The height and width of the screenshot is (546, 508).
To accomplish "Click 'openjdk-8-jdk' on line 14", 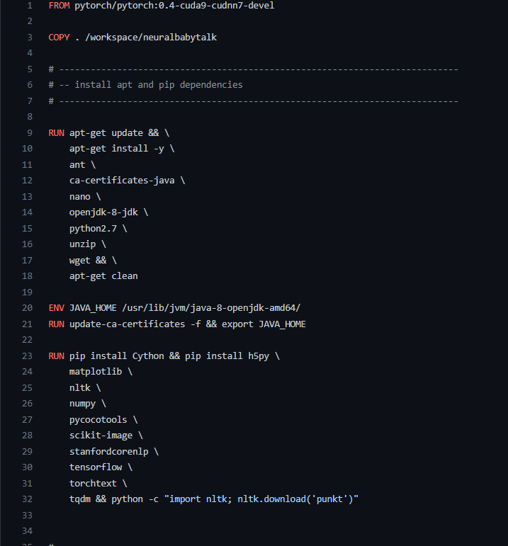I will click(103, 212).
